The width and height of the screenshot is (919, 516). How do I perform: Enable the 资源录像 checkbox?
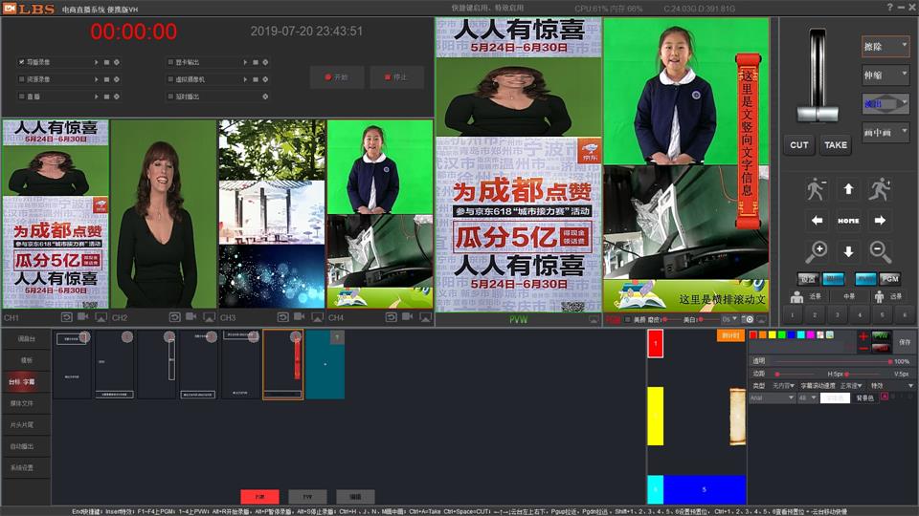(21, 79)
